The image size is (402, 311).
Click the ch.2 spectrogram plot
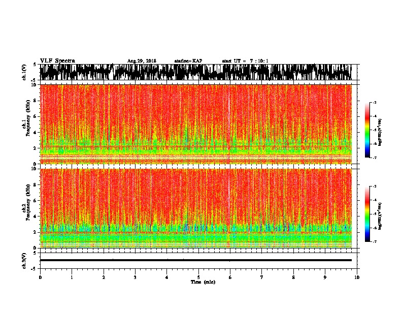tap(195, 208)
